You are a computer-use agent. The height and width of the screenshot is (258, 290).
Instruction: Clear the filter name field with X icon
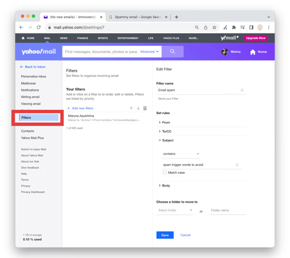[242, 90]
